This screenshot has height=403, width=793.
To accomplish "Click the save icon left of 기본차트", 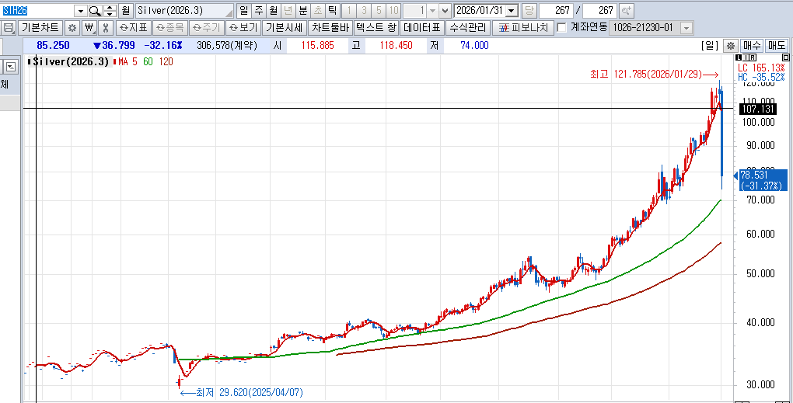I will pos(9,28).
